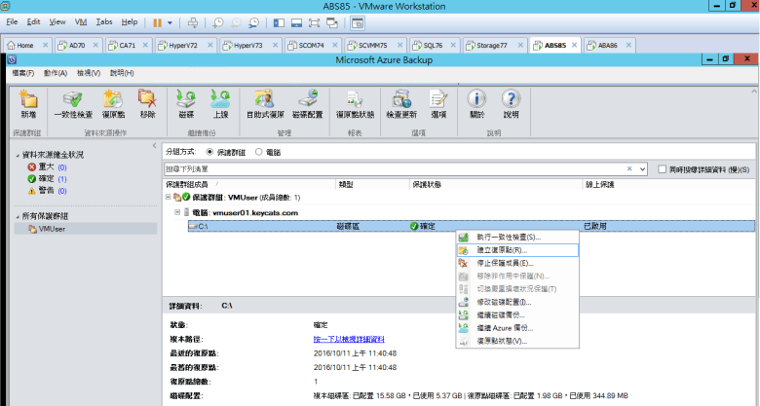Viewport: 760px width, 406px height.
Task: Select the 電腦 grouping radio button
Action: 258,152
